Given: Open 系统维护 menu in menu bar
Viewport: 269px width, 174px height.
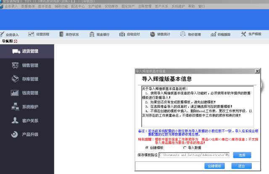Looking at the screenshot, I should 178,6.
